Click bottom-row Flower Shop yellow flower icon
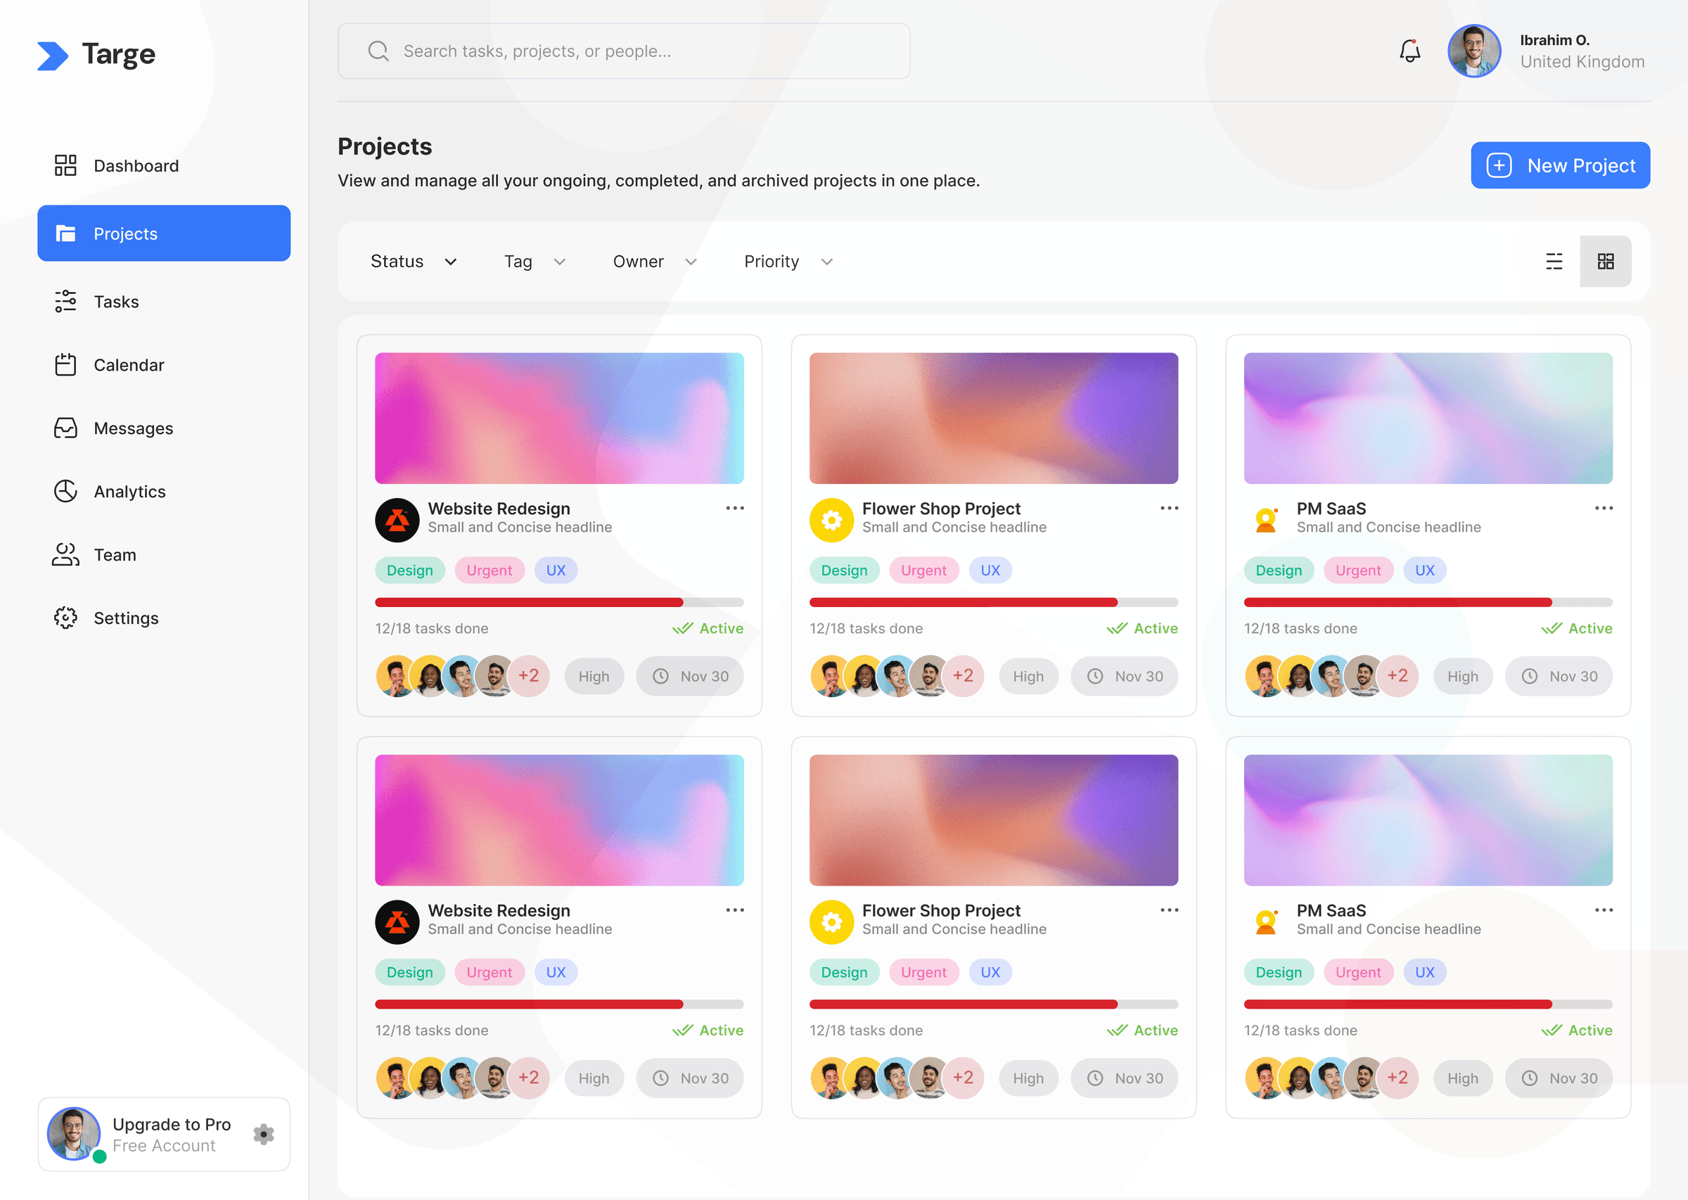Viewport: 1688px width, 1200px height. click(x=832, y=921)
